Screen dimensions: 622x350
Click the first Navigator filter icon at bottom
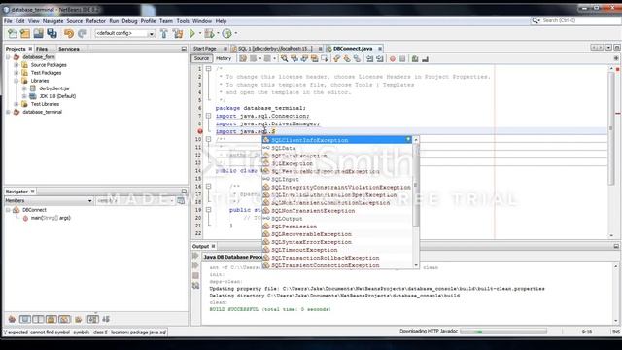(x=12, y=319)
